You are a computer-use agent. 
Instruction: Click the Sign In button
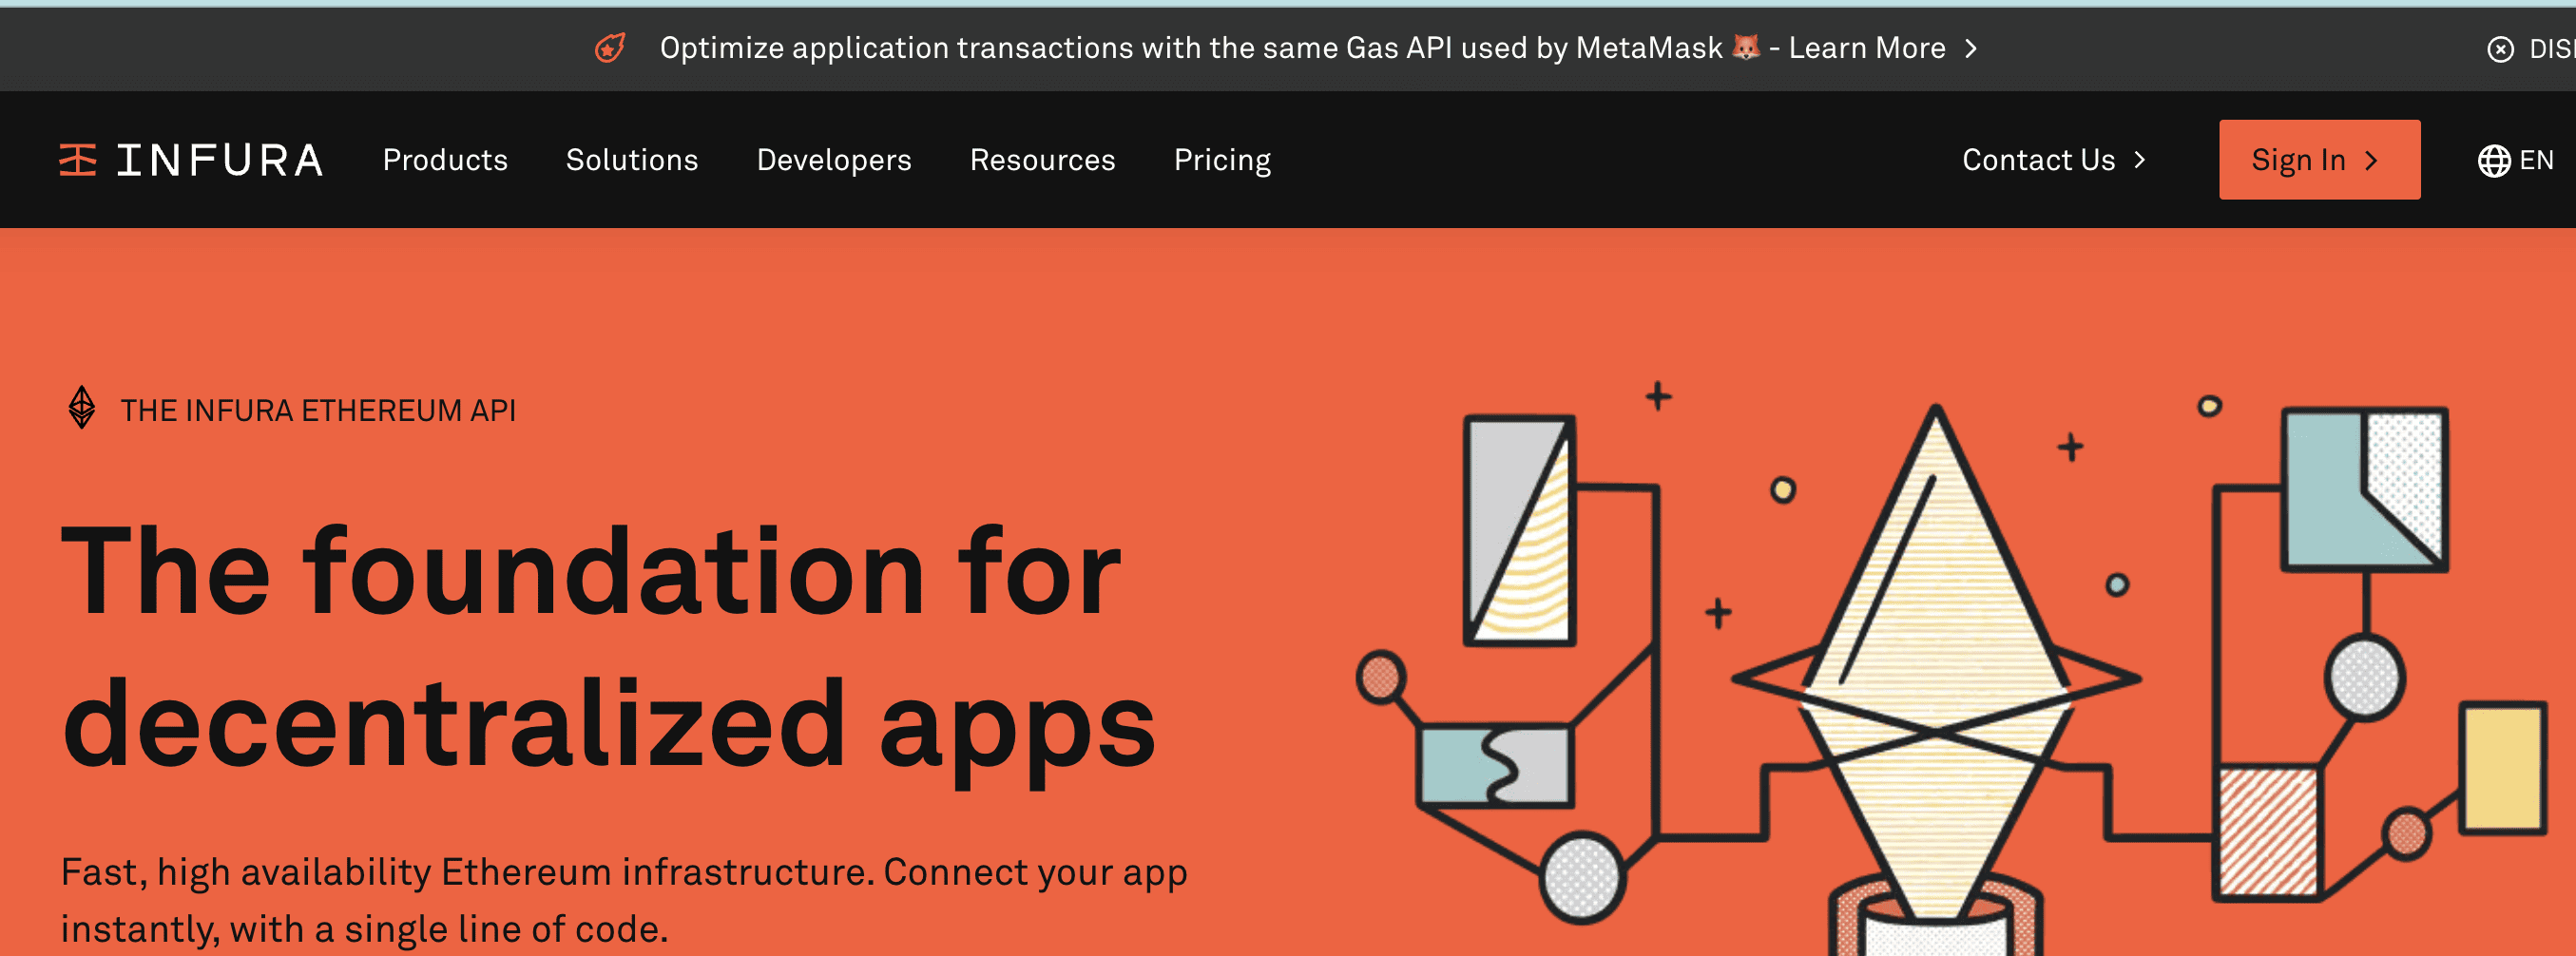tap(2319, 160)
